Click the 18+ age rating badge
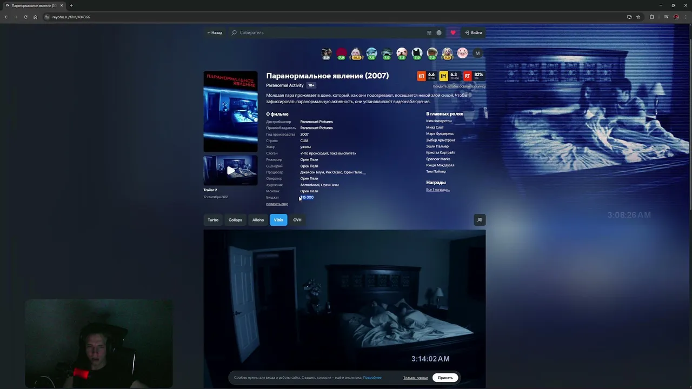692x389 pixels. pos(311,85)
